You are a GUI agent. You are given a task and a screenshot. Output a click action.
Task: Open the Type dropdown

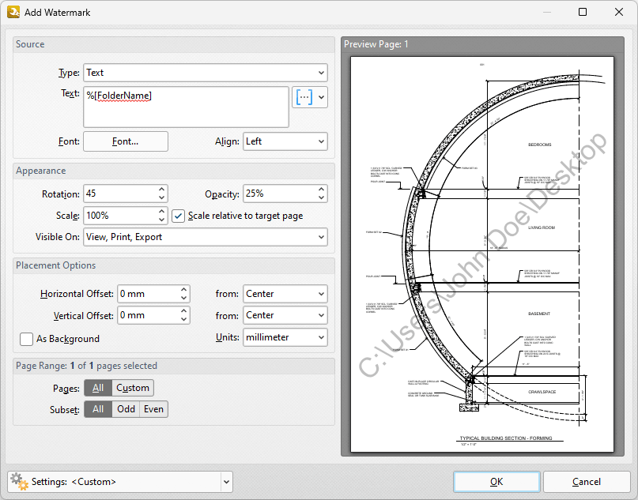tap(206, 73)
